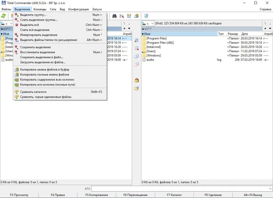Choose Инвертировать выделение menu item
273x198 pixels.
click(x=60, y=35)
